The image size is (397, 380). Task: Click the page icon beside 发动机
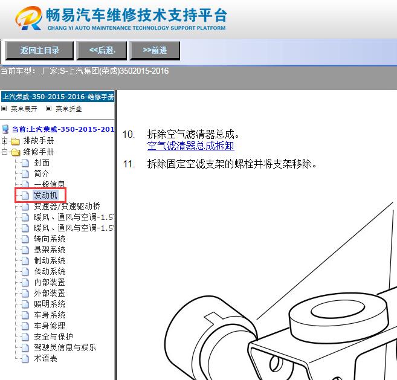(x=25, y=196)
